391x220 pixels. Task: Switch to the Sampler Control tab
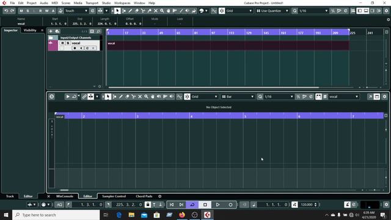pyautogui.click(x=114, y=196)
